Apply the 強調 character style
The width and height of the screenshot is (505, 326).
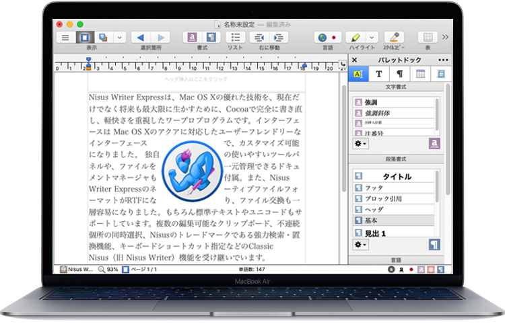394,102
